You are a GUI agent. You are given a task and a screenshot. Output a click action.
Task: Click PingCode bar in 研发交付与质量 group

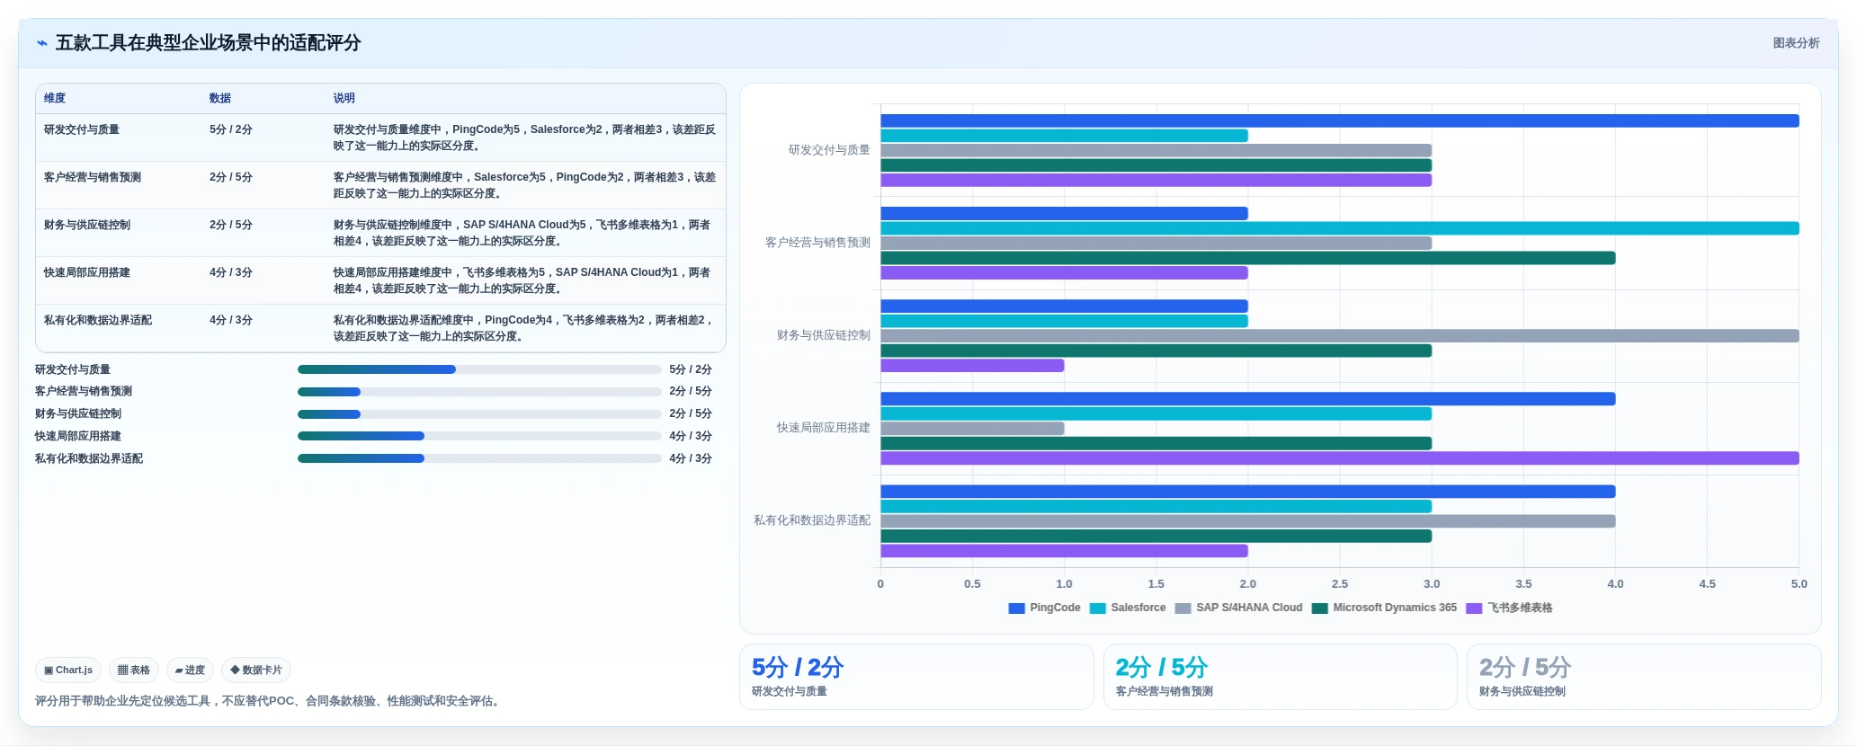(x=1340, y=121)
